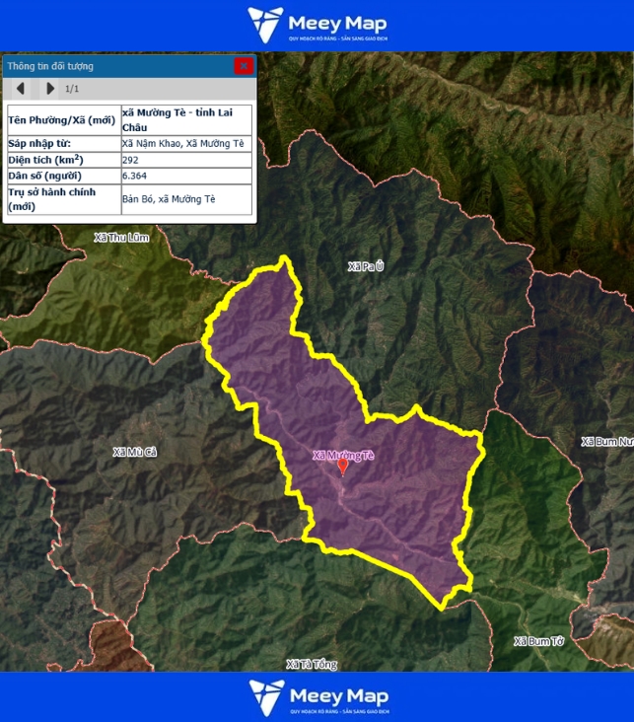This screenshot has height=722, width=634.
Task: Click the Xã Bum Tở commune label
Action: (538, 641)
